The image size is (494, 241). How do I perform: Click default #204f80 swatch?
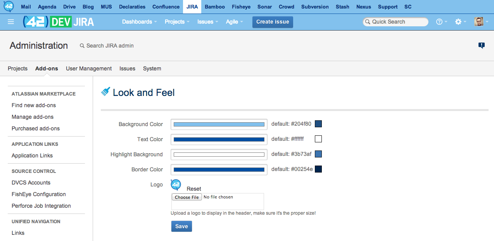318,124
